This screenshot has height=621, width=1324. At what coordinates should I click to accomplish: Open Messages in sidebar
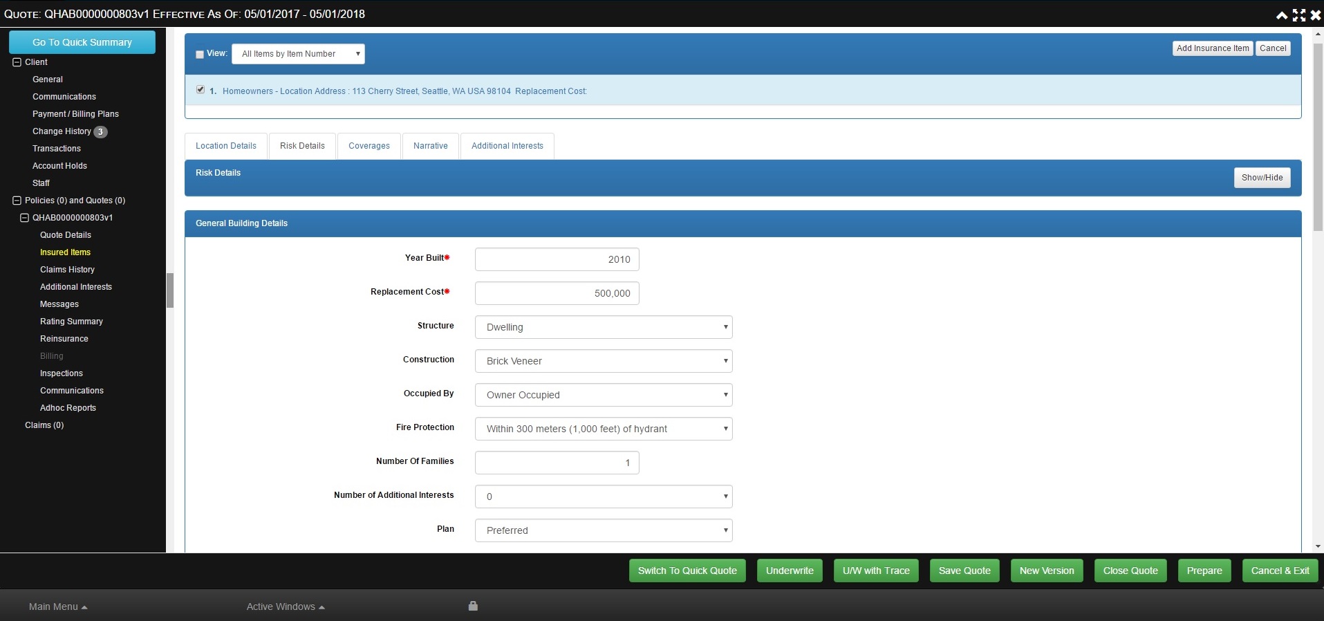(59, 304)
